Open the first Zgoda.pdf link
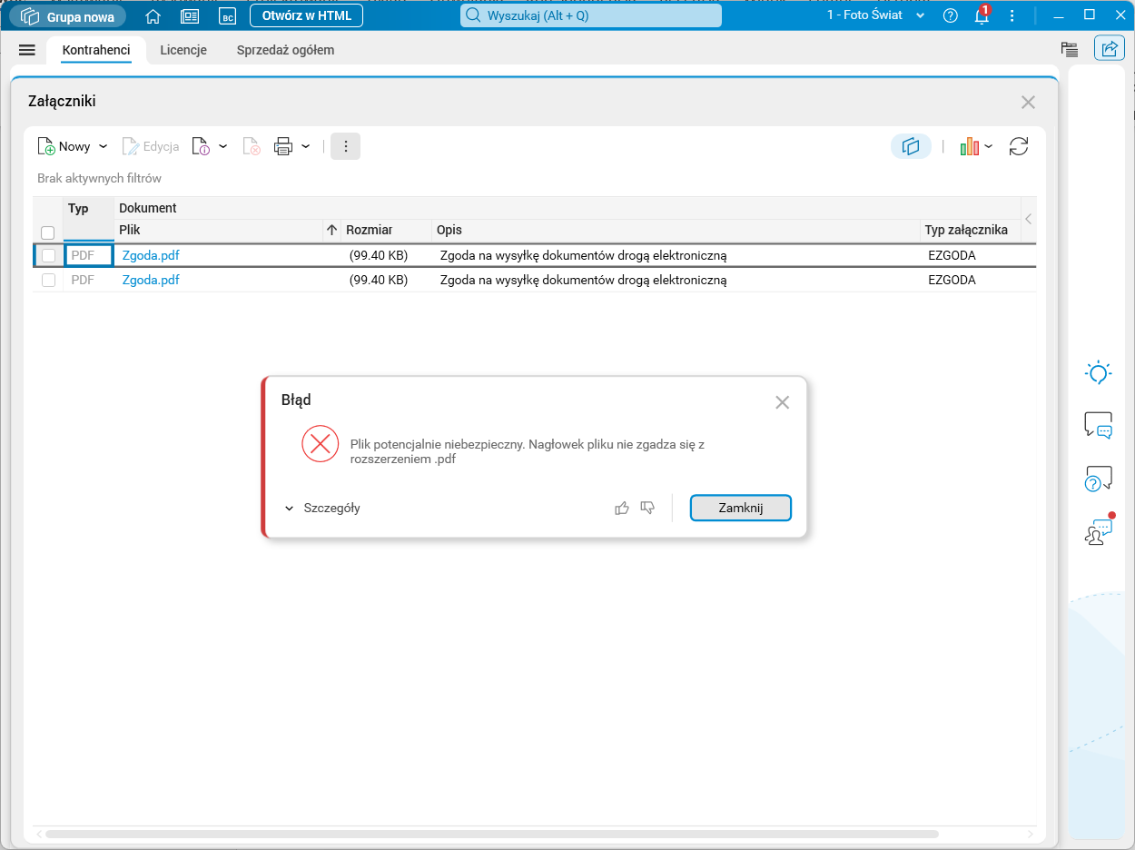This screenshot has width=1135, height=850. pos(151,256)
